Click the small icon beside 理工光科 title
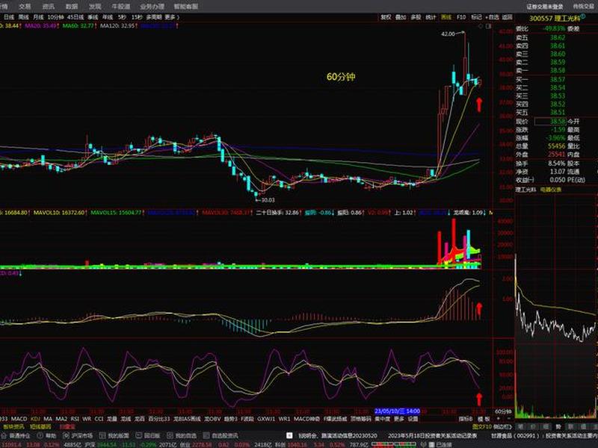Image resolution: width=598 pixels, height=448 pixels. pos(583,16)
